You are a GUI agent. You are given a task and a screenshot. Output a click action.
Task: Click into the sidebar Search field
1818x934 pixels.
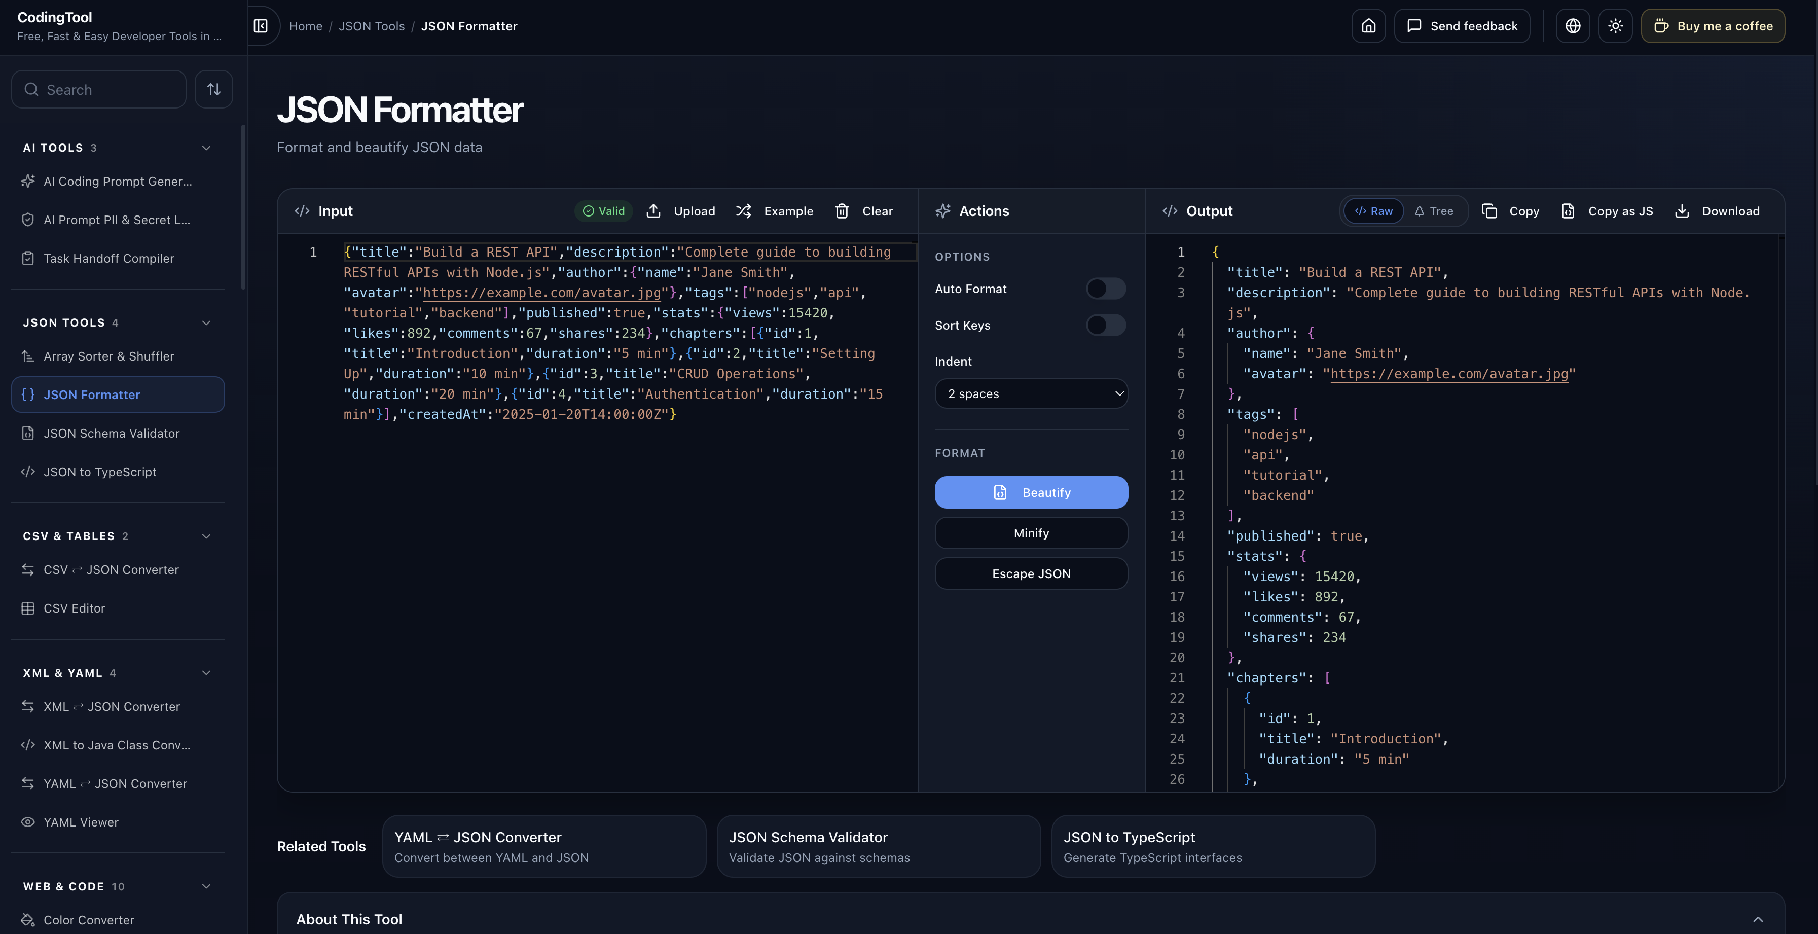(99, 89)
